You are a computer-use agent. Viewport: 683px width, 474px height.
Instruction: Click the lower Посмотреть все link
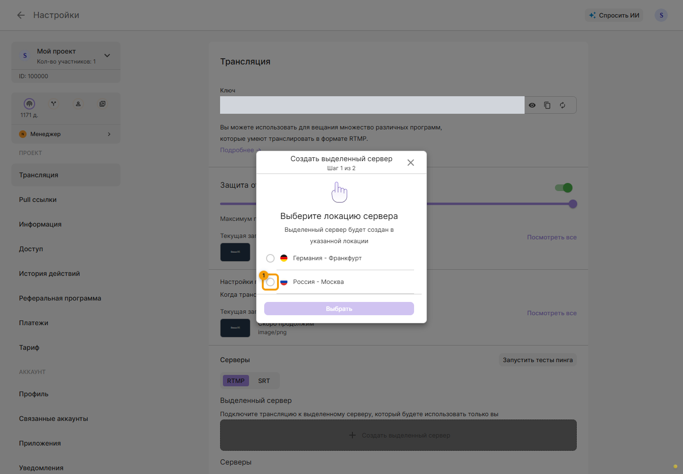tap(552, 313)
